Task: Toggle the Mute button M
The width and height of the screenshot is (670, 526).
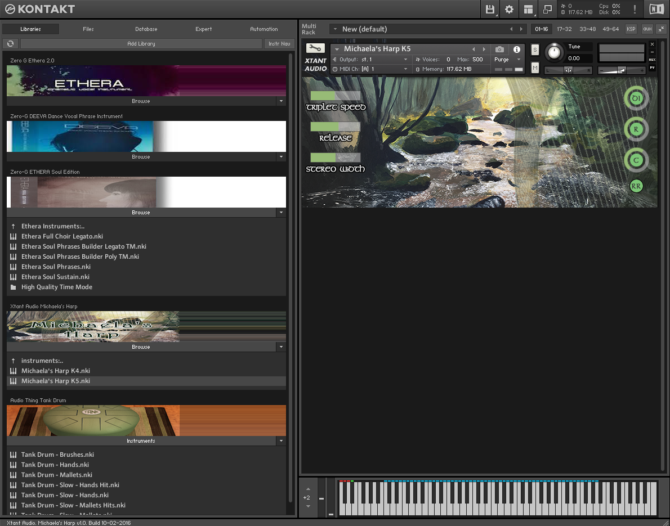Action: pos(535,68)
